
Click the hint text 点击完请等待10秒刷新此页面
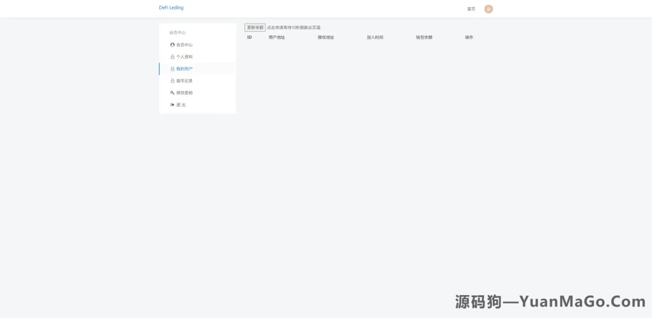[294, 27]
